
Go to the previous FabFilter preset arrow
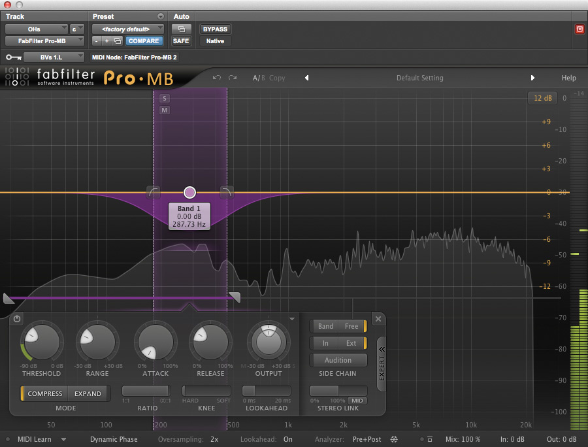(307, 78)
